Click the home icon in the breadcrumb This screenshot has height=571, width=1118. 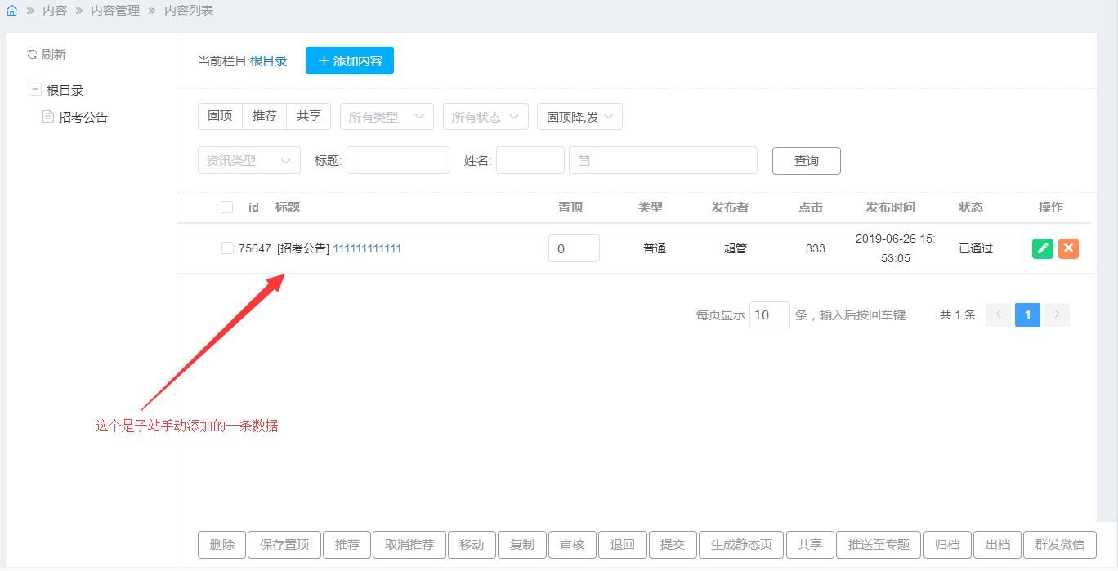click(x=11, y=11)
